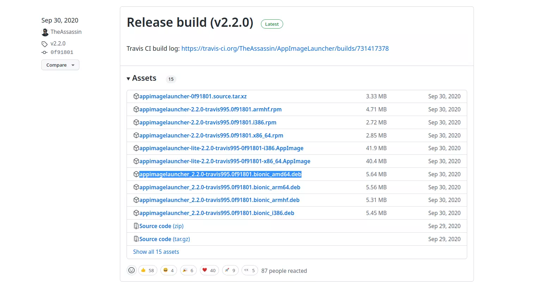
Task: Click the 40.4 MB file size
Action: (x=376, y=161)
